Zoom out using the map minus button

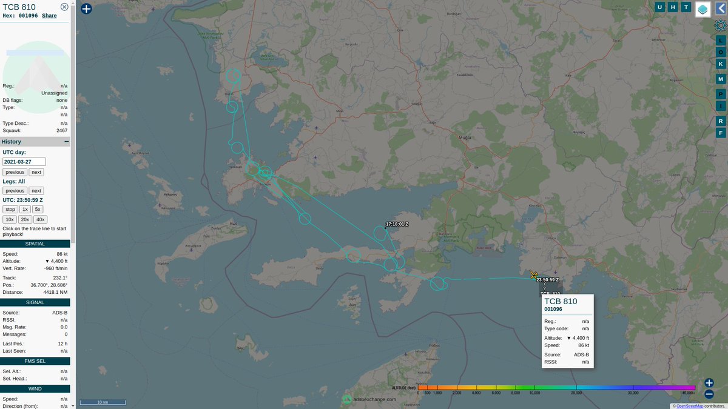pos(709,394)
